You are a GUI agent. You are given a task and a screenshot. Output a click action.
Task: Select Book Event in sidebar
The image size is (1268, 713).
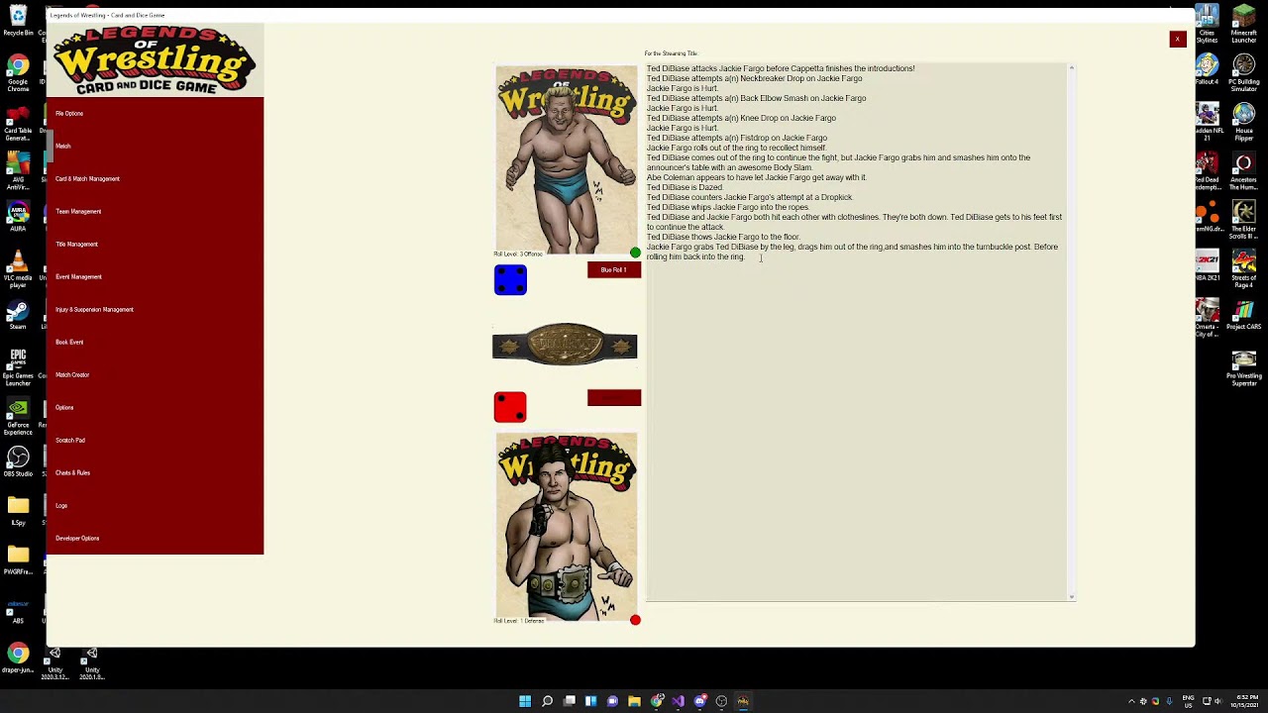click(69, 343)
